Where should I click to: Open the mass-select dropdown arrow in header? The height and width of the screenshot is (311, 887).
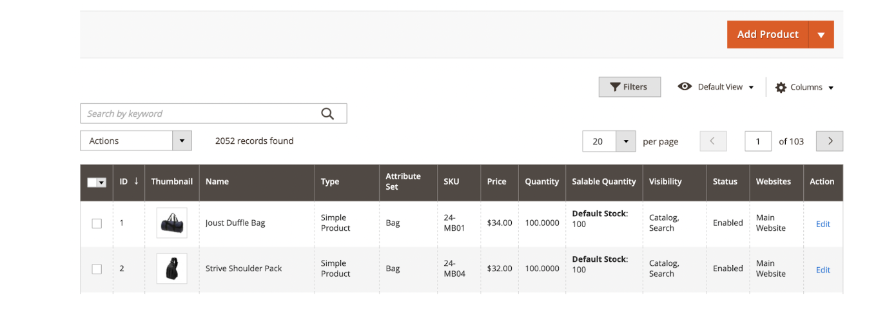(x=102, y=183)
